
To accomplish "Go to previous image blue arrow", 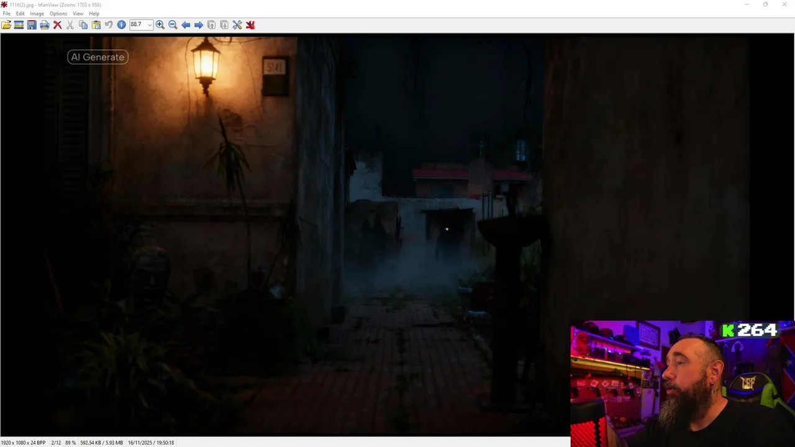I will [x=186, y=25].
